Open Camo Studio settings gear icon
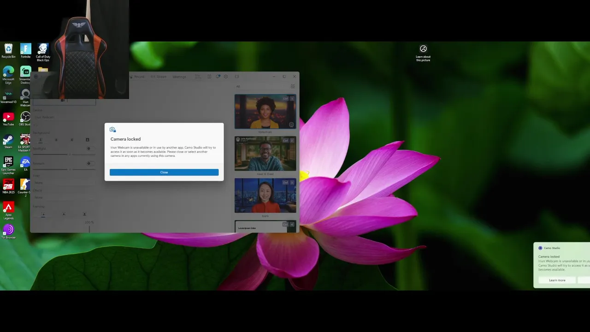 [x=225, y=77]
